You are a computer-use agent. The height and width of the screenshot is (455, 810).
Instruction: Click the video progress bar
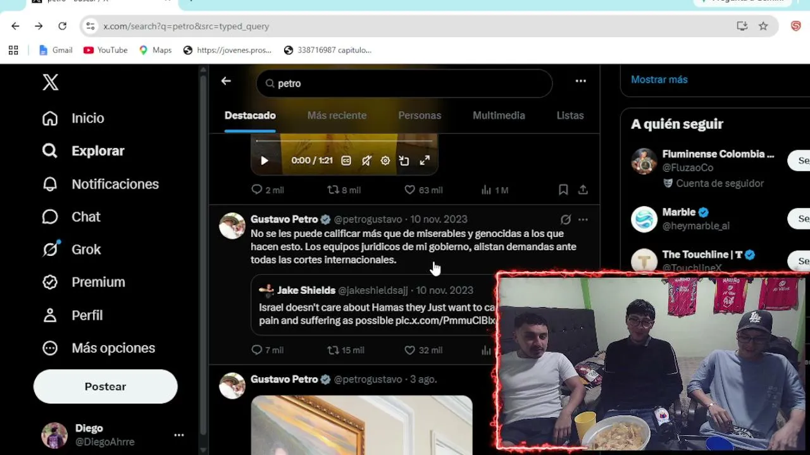(x=344, y=141)
